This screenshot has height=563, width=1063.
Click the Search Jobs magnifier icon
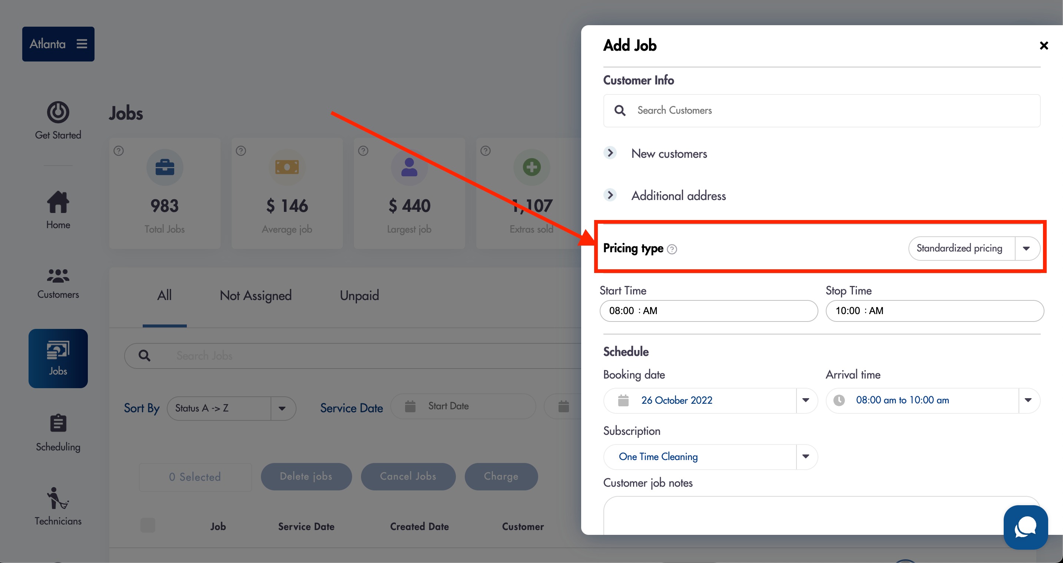click(x=144, y=355)
